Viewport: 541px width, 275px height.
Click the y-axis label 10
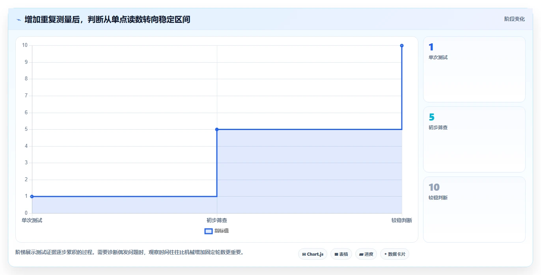click(25, 45)
